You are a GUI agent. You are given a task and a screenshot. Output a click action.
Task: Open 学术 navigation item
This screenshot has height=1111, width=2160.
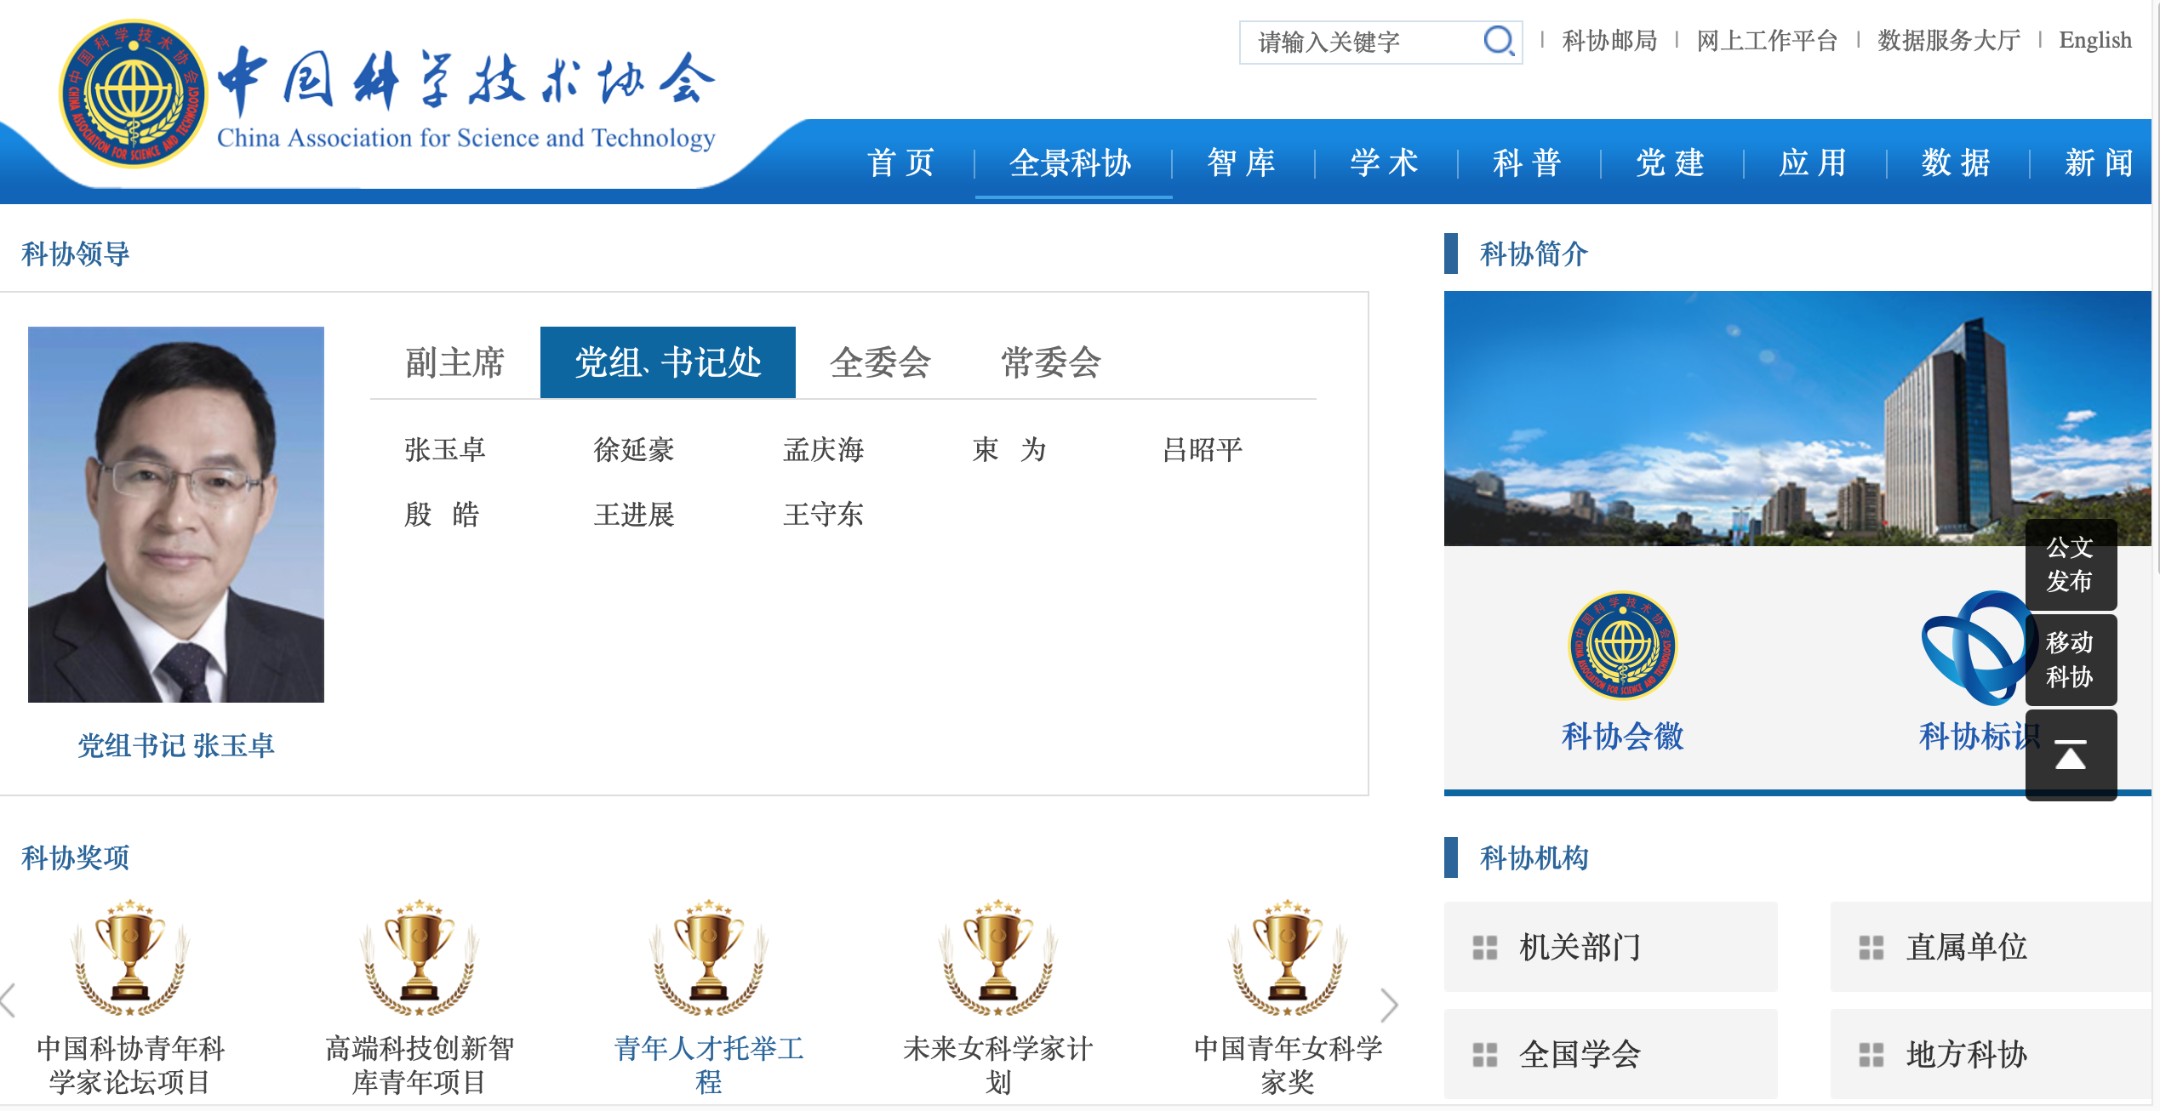pos(1385,162)
